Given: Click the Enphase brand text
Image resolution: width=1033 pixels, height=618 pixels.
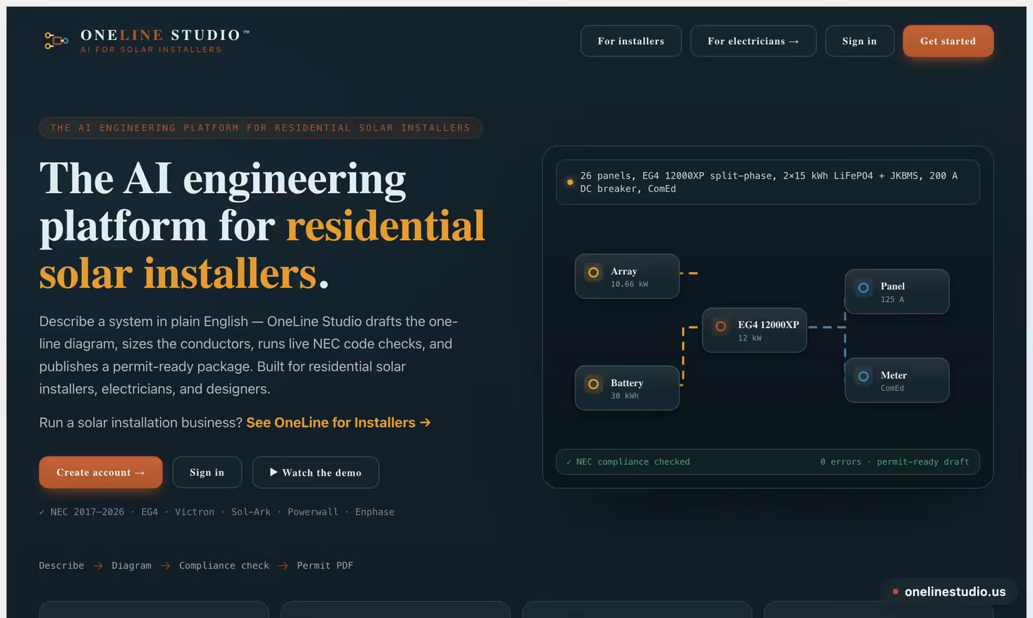Looking at the screenshot, I should tap(374, 512).
